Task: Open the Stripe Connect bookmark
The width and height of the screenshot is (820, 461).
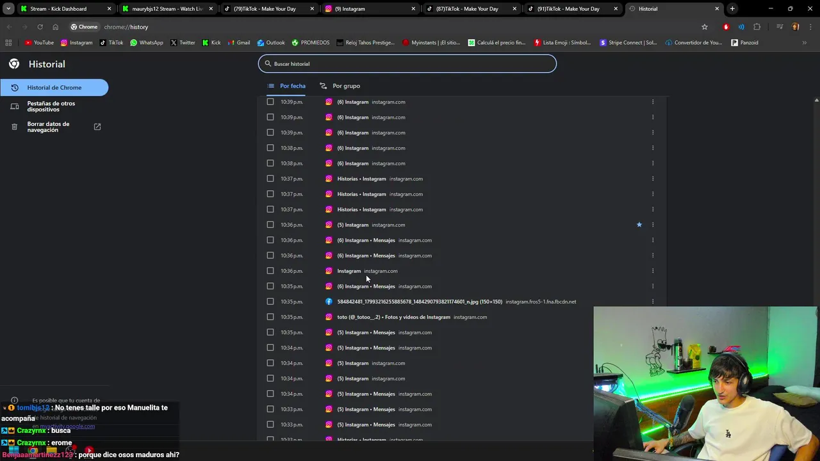Action: pyautogui.click(x=628, y=43)
